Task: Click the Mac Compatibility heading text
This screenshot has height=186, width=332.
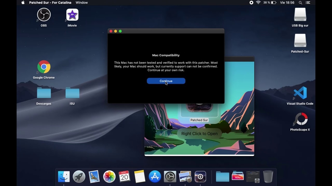Action: coord(166,55)
